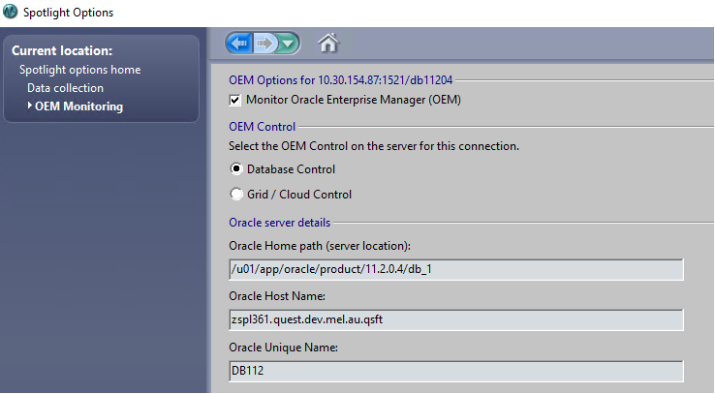Click the back navigation arrow
Viewport: 715px width, 394px height.
point(239,44)
